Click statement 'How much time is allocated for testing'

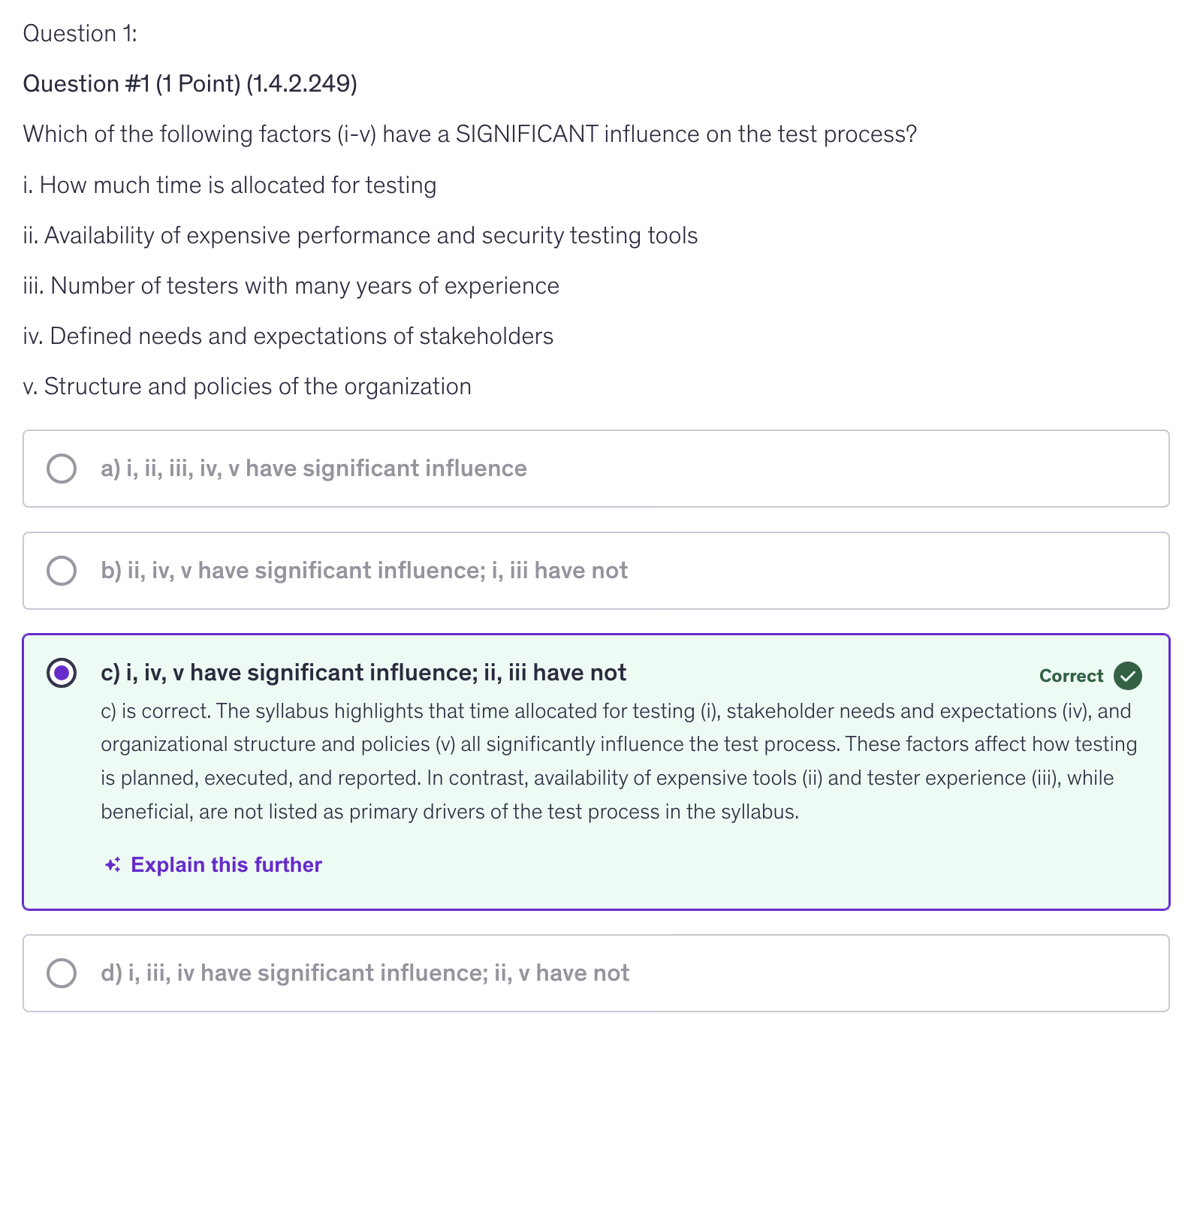coord(230,185)
